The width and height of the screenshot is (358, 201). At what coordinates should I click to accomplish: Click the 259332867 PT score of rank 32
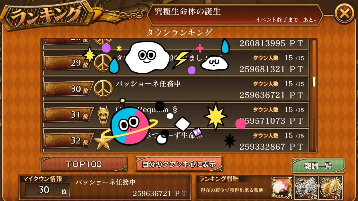tap(271, 147)
